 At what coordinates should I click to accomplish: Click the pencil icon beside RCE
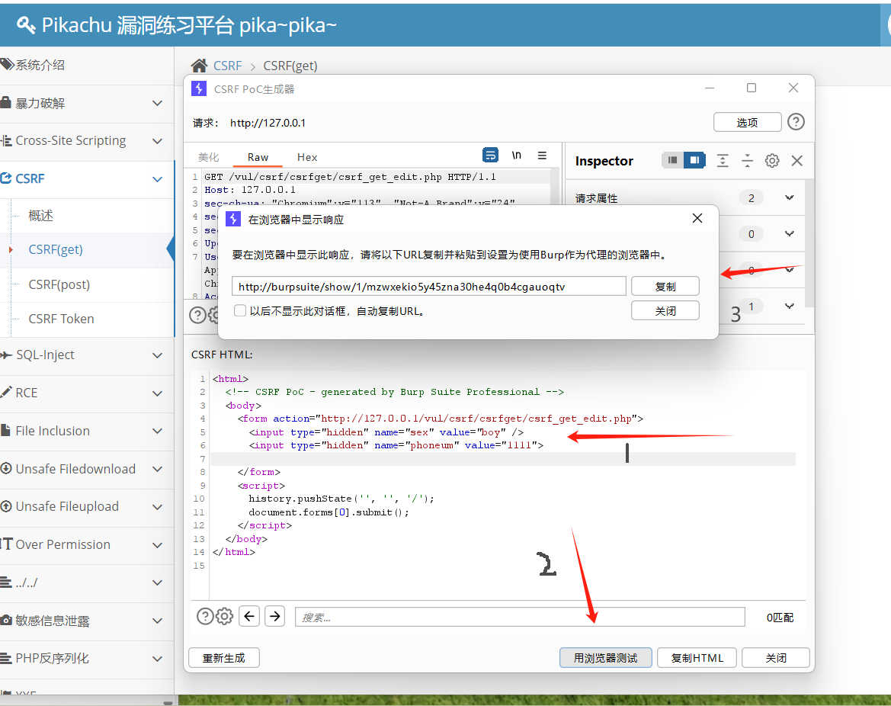(5, 392)
